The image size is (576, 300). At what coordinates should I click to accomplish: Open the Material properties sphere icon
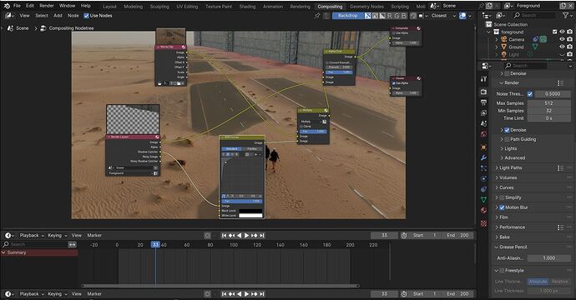484,211
